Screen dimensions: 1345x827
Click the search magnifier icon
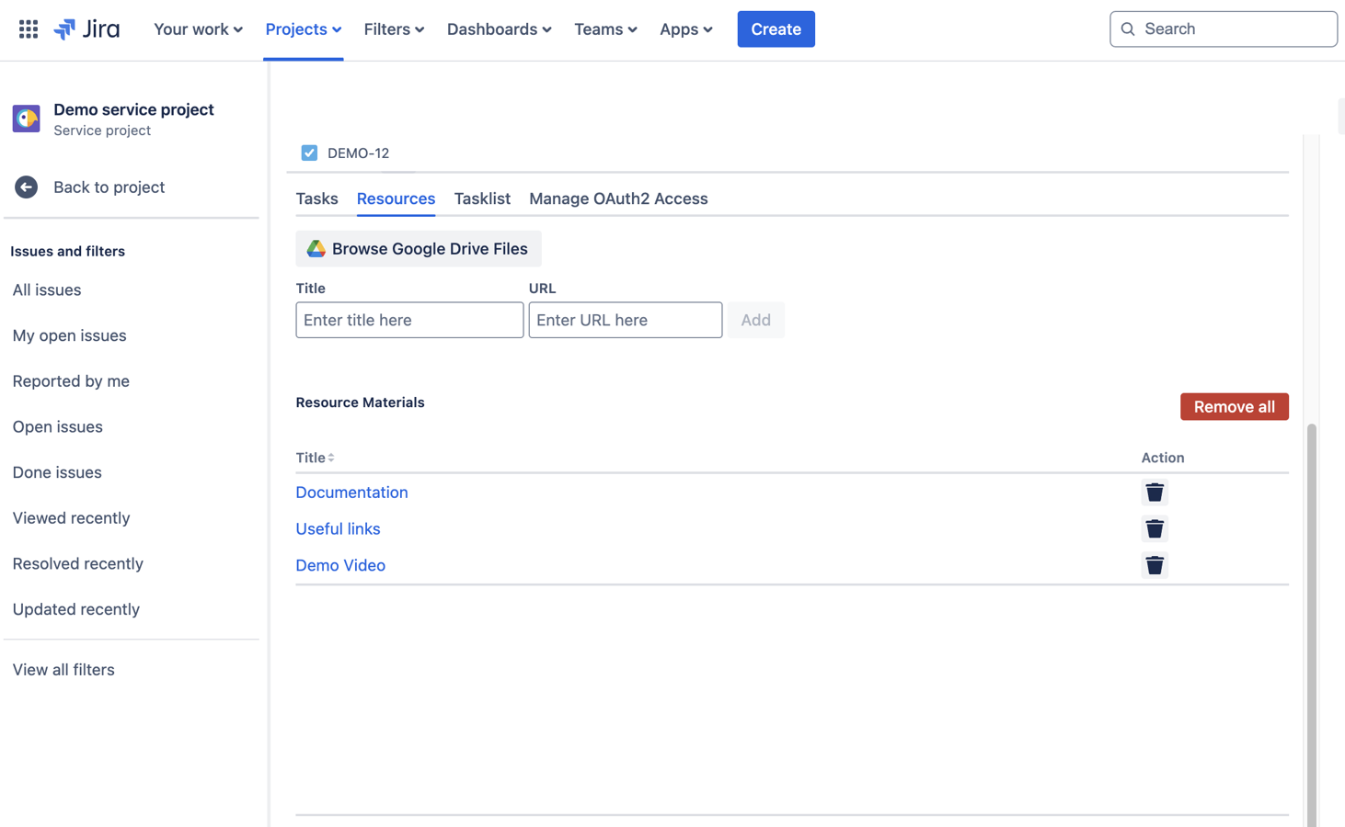coord(1128,28)
